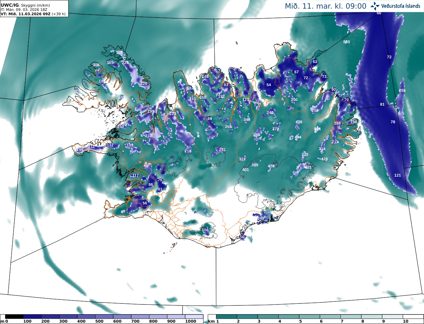
Task: Click the '220' value on the map
Action: 144,83
